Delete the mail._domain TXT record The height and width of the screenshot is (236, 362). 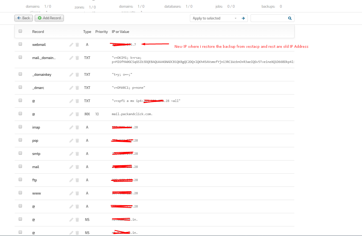77,57
